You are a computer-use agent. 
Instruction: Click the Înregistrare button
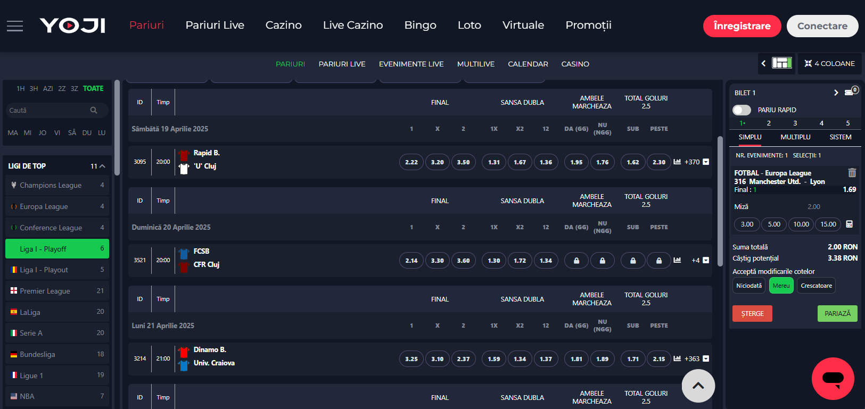[x=742, y=26]
